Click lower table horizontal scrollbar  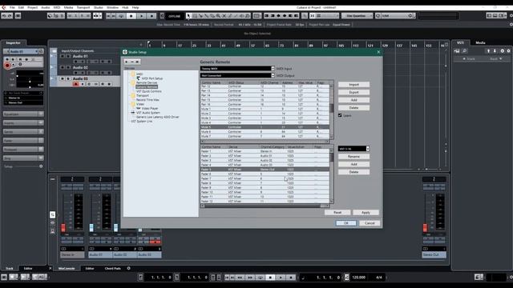[265, 206]
